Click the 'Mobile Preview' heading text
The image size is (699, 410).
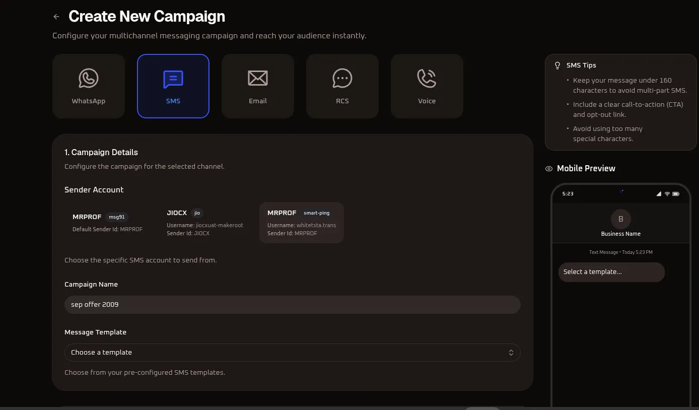coord(586,169)
